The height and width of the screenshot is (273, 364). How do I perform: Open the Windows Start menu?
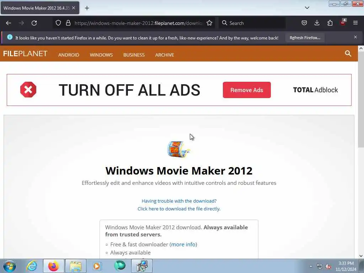(x=10, y=266)
